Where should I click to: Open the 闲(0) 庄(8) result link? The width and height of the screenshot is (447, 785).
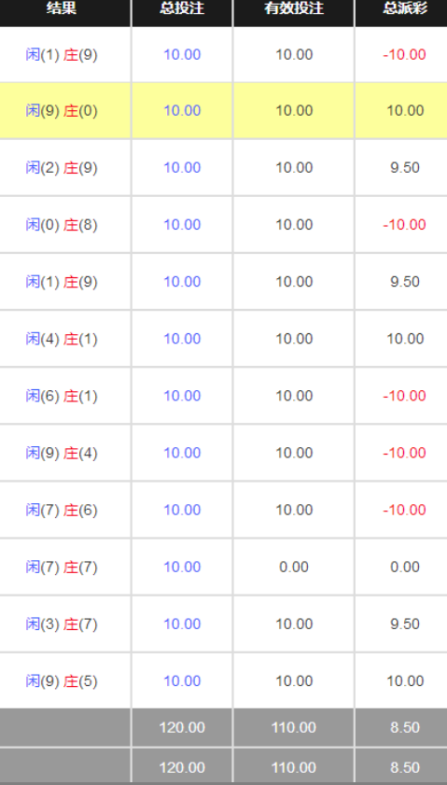point(62,225)
